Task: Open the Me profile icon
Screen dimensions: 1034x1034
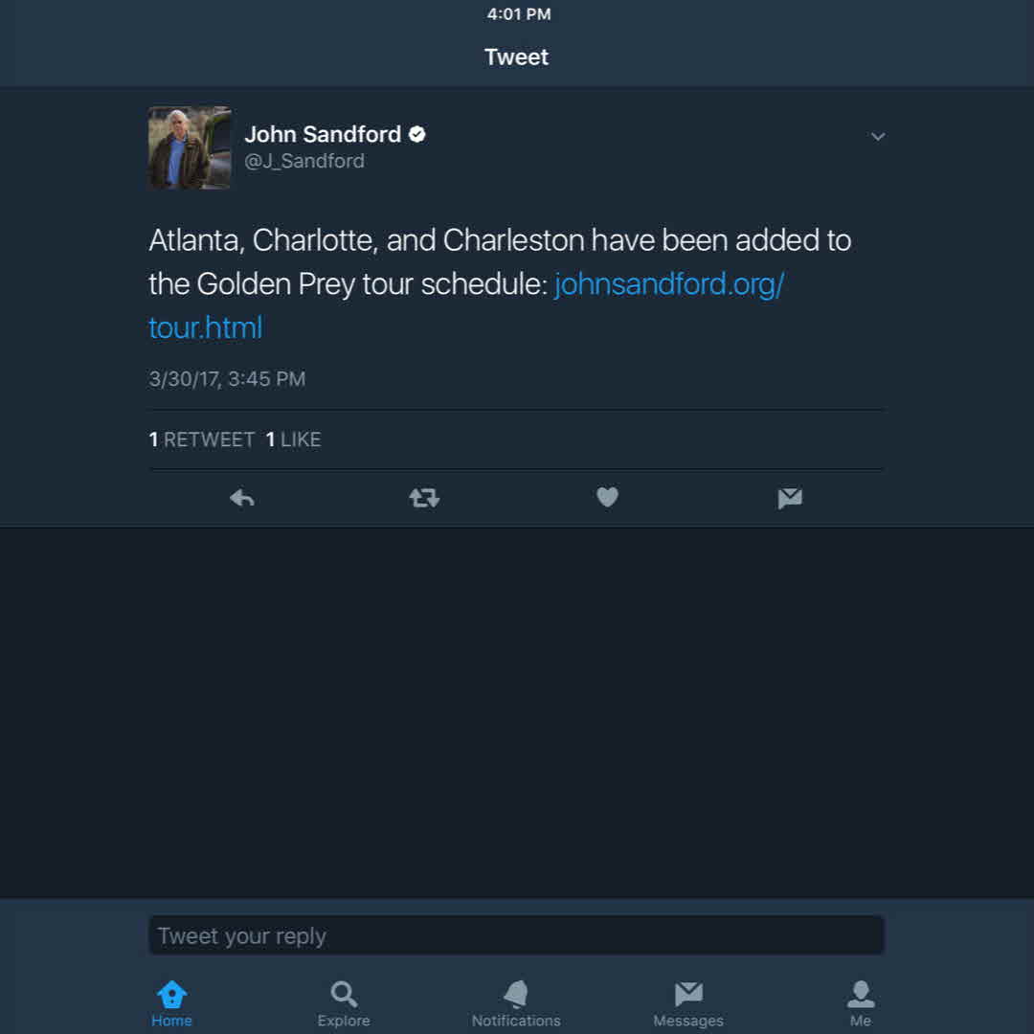Action: [x=861, y=1001]
